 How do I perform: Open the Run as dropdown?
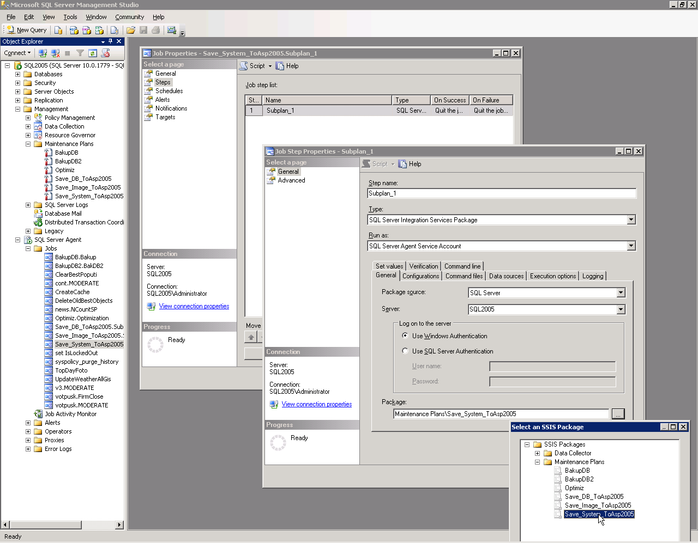coord(631,246)
